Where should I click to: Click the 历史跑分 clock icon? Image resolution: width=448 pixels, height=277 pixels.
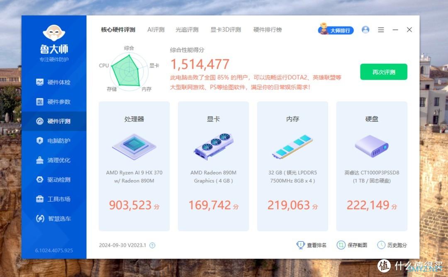[x=382, y=245]
